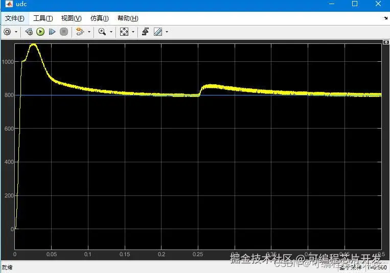Click the x-axis label 0.15

(125, 254)
